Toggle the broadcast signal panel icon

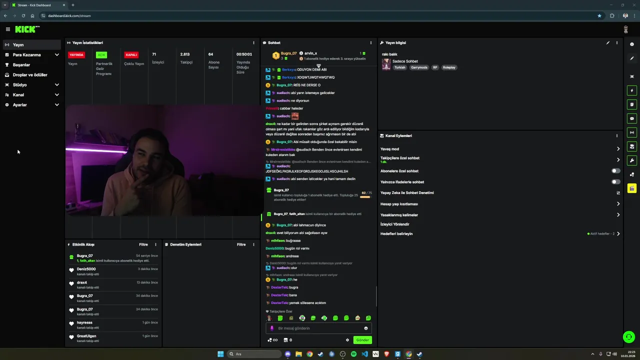[x=632, y=132]
